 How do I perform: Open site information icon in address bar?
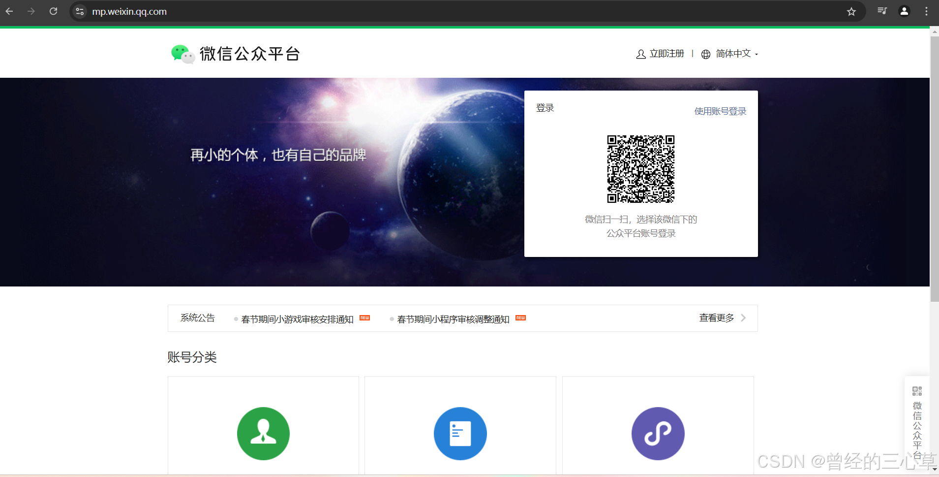click(x=80, y=11)
